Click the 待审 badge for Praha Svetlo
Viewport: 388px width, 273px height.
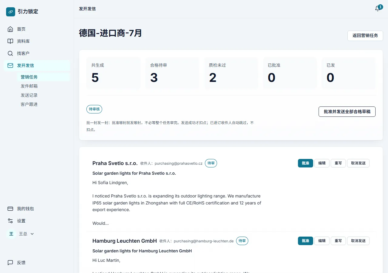(211, 163)
